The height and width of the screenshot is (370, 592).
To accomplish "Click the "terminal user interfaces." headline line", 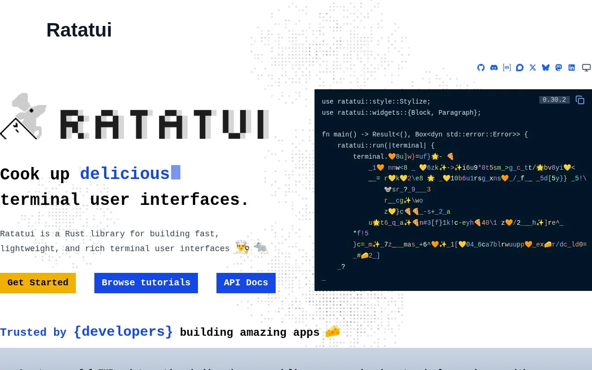I will tap(124, 200).
